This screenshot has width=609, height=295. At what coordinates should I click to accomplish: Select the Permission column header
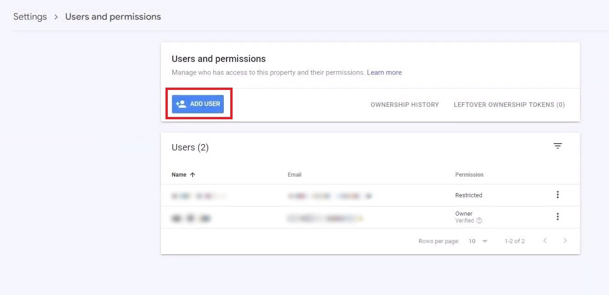click(469, 174)
